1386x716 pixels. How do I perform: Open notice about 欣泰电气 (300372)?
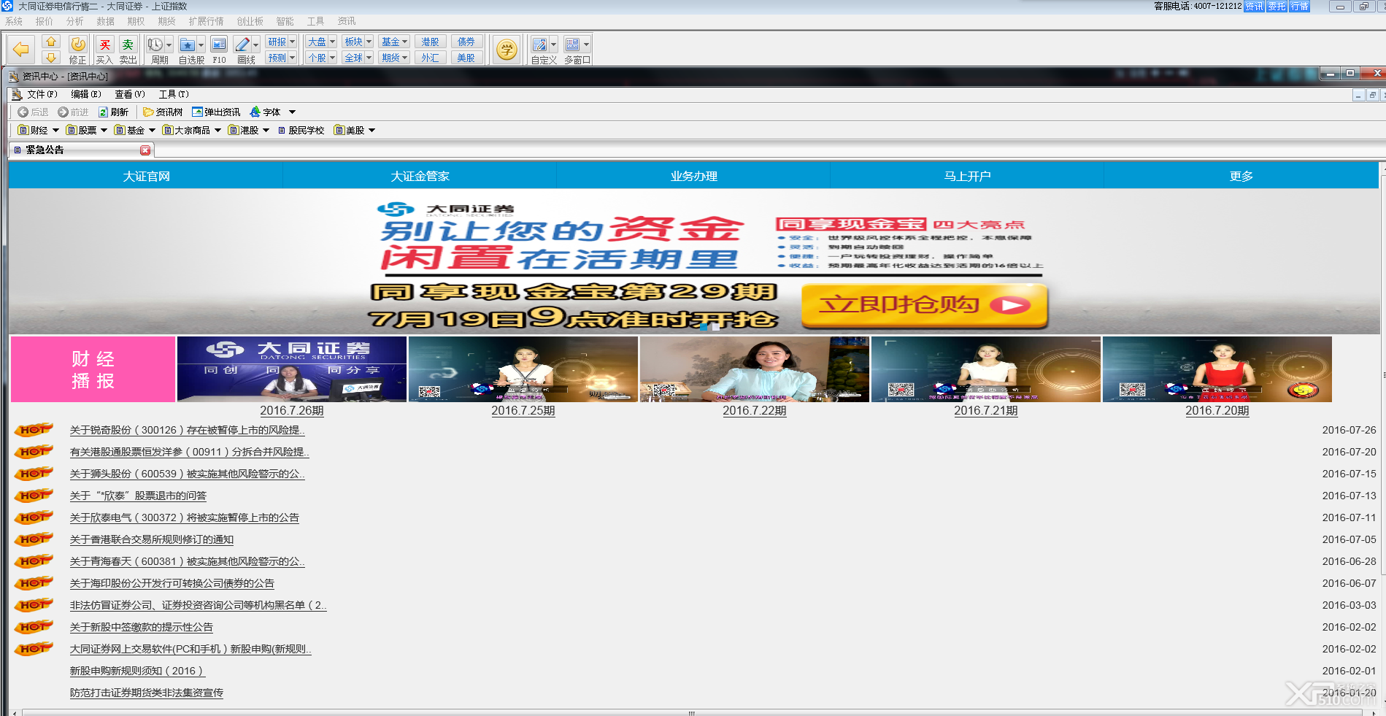[x=185, y=517]
